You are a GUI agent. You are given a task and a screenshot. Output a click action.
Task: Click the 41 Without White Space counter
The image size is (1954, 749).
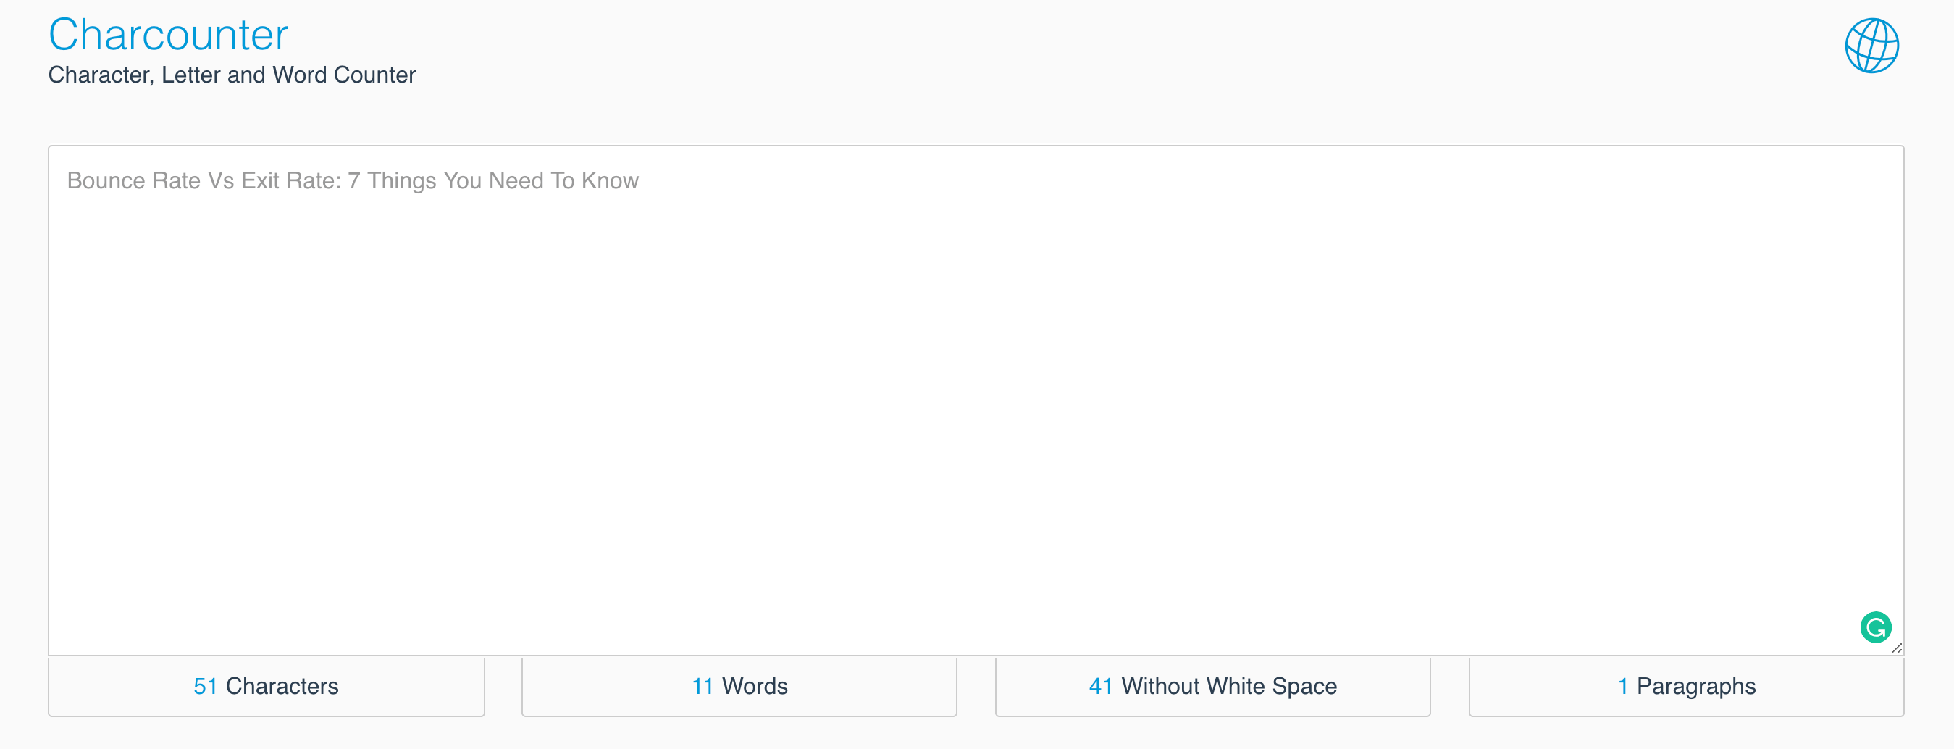click(x=1212, y=686)
